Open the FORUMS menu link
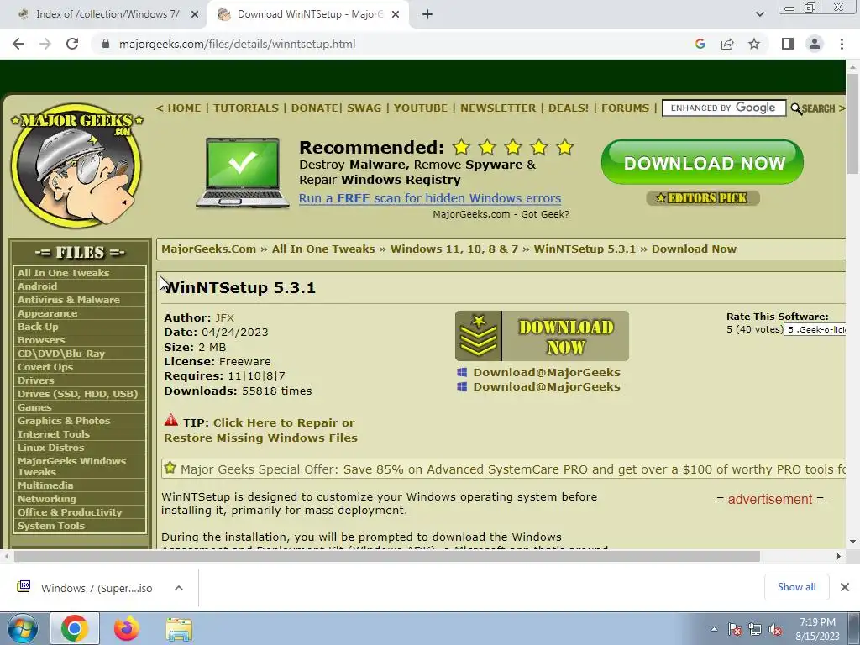The height and width of the screenshot is (645, 860). [x=625, y=108]
